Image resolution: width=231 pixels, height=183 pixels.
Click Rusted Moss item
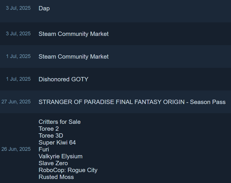[56, 177]
